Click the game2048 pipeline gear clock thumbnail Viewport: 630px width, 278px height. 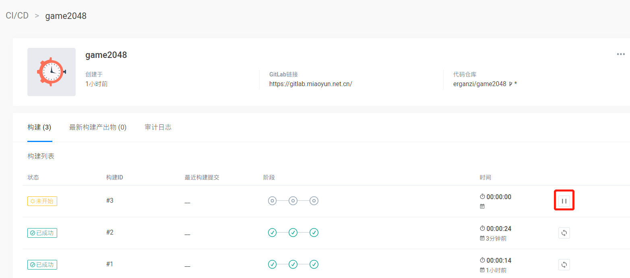point(52,72)
